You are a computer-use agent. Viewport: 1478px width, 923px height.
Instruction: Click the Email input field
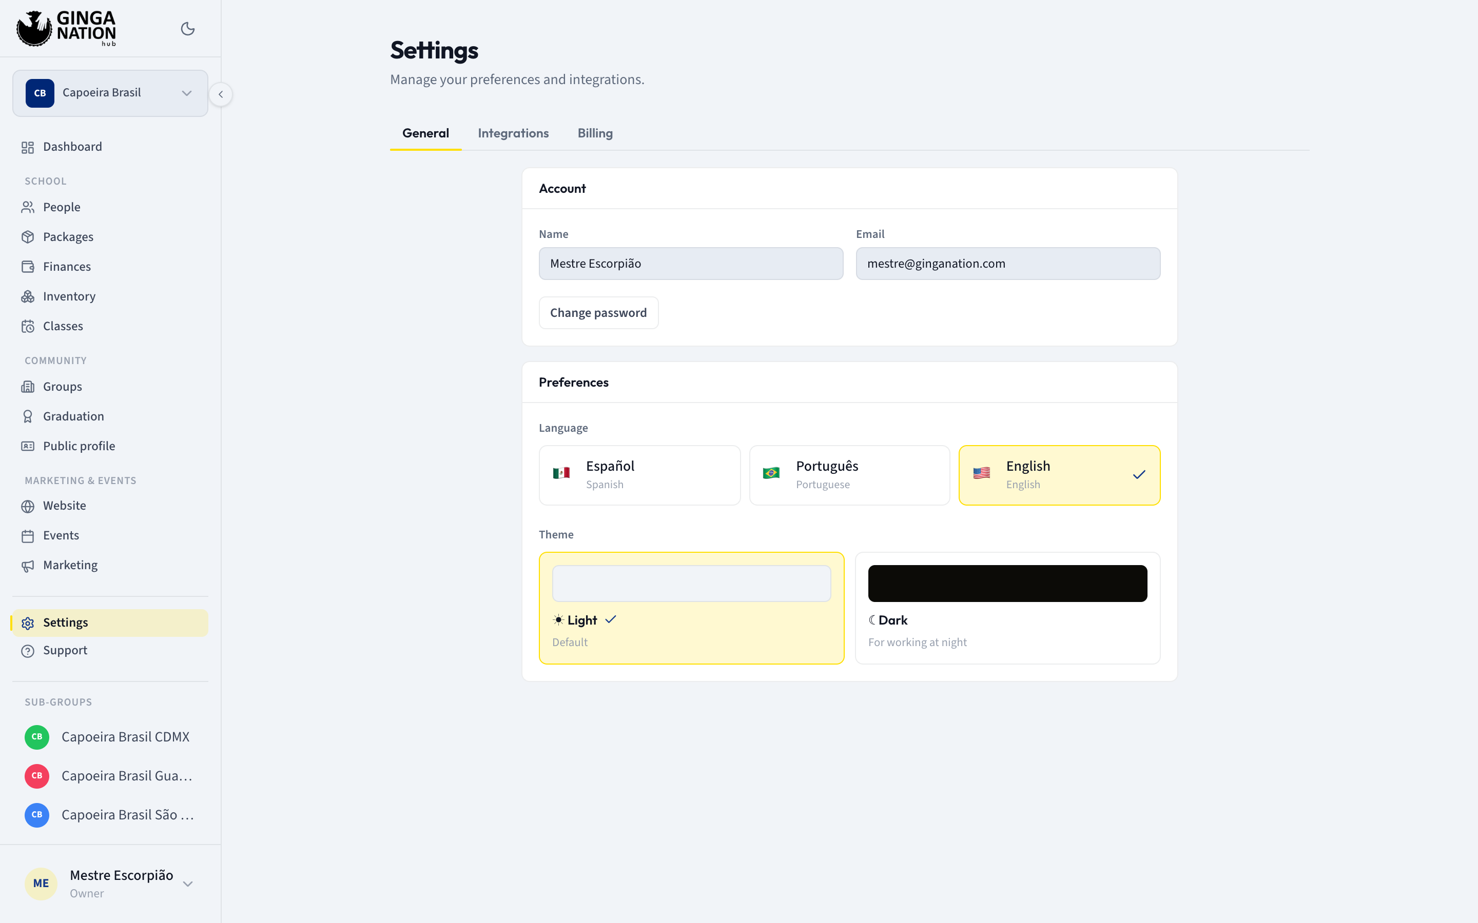click(1008, 264)
